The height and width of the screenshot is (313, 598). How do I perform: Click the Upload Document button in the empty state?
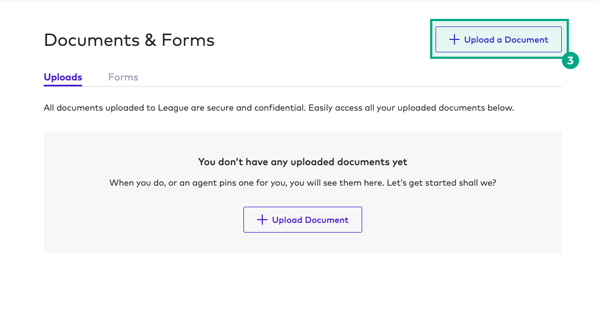[x=303, y=220]
